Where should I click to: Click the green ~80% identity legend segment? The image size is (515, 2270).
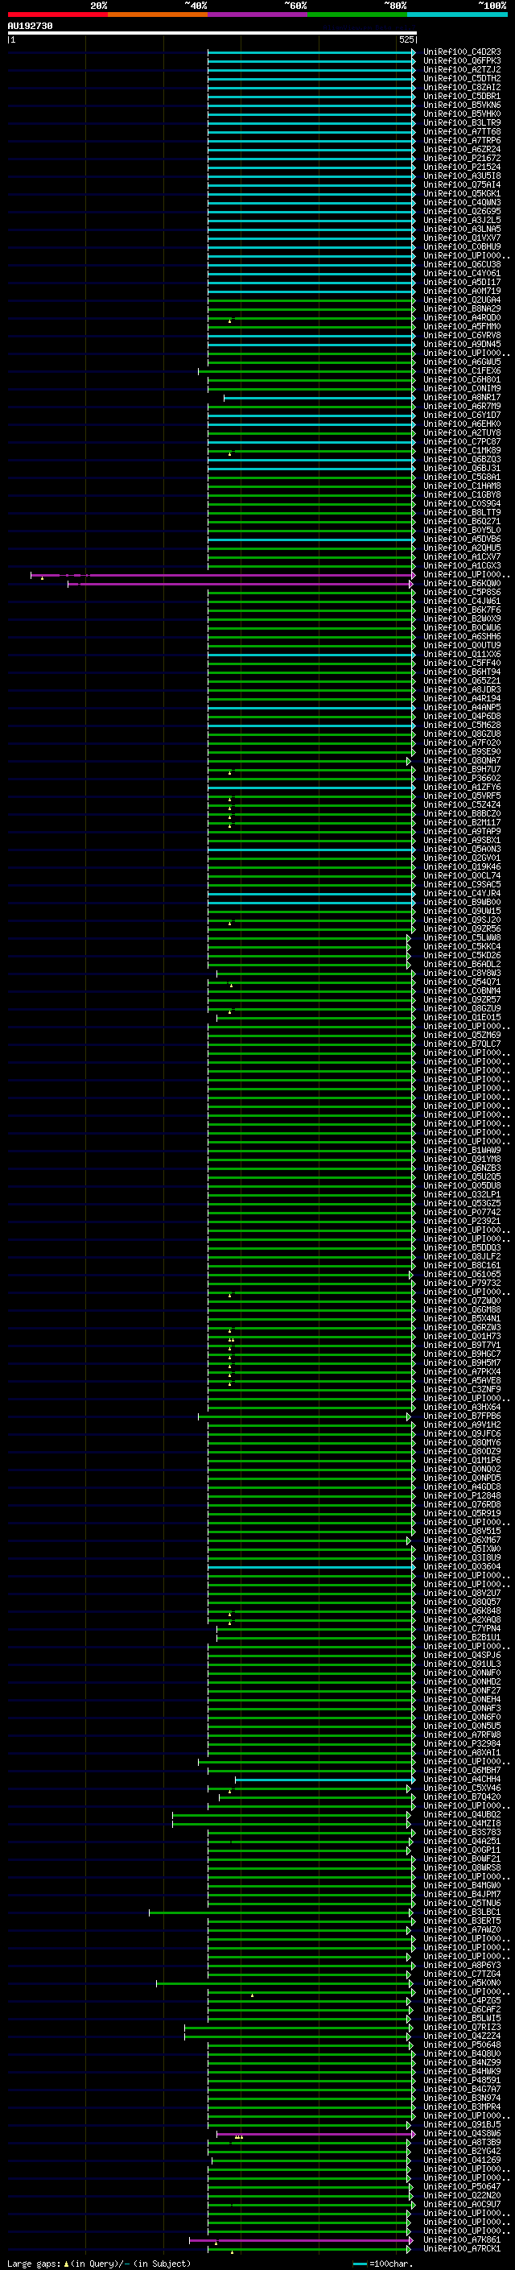357,14
